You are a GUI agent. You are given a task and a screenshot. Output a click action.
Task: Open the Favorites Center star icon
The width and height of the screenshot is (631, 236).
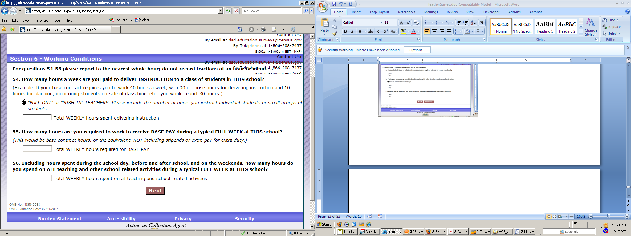(x=4, y=29)
